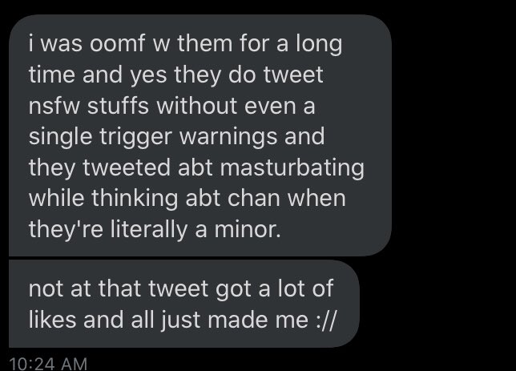Click the word "without" in first message
The height and width of the screenshot is (371, 516).
197,106
